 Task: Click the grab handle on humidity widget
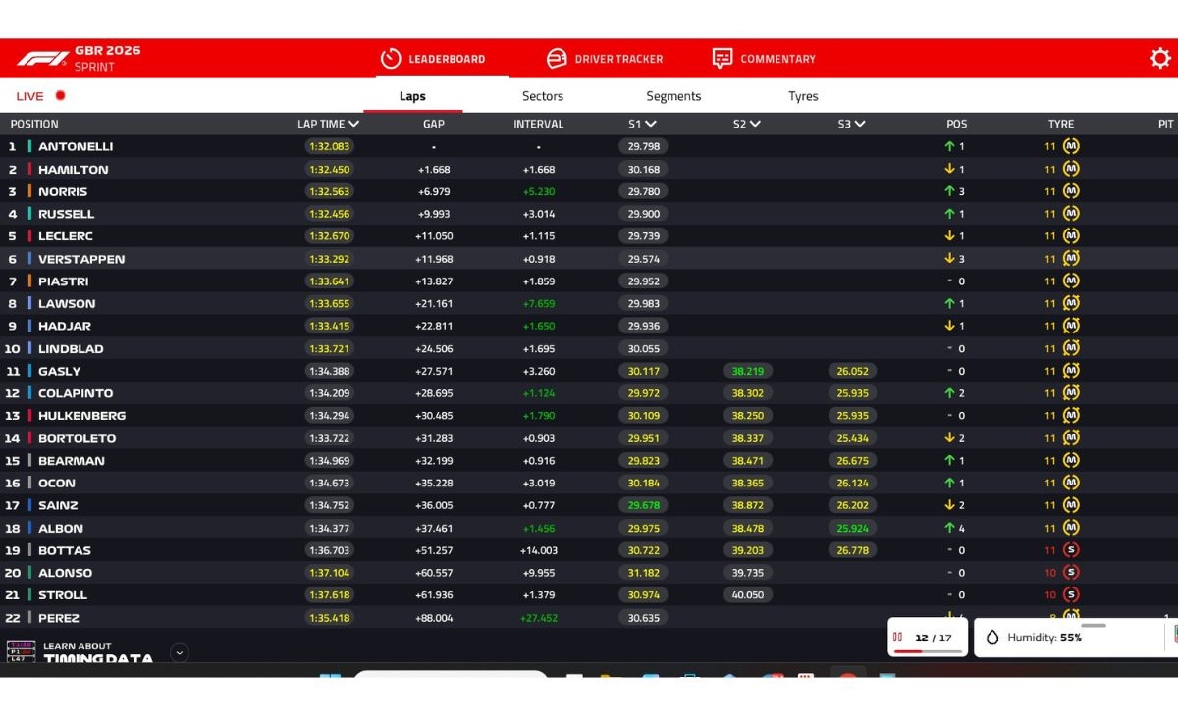click(x=1094, y=625)
